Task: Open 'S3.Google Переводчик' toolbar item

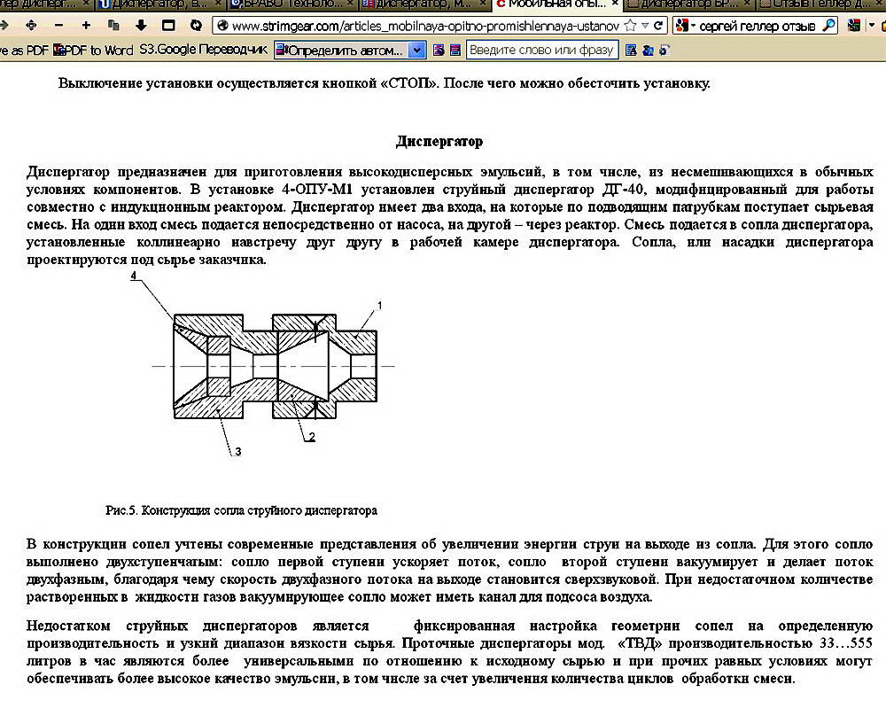Action: [204, 50]
